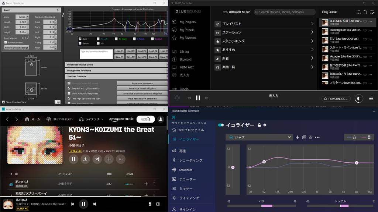Open ポッドキャスト in Amazon Music
The image size is (378, 212).
59,119
